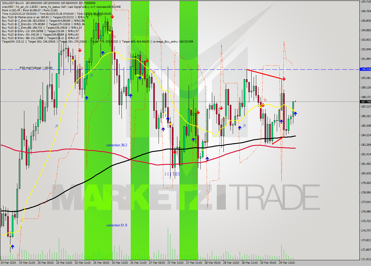Click the '29 Mar 13:00' time label

point(287,263)
